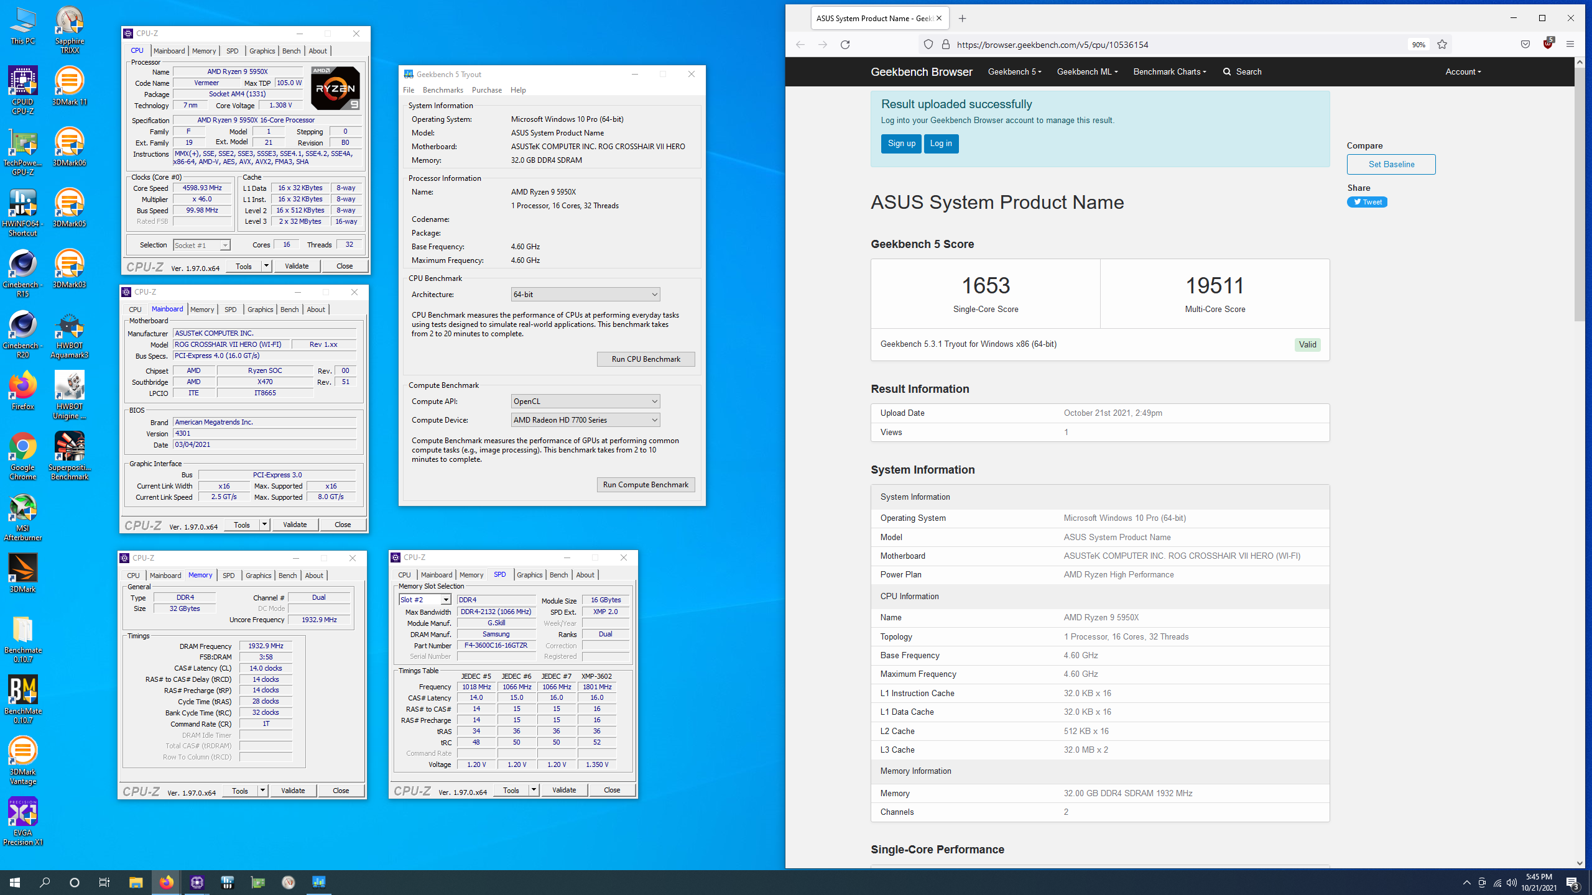The image size is (1592, 895).
Task: Open Compute Device AMD Radeon dropdown
Action: point(585,420)
